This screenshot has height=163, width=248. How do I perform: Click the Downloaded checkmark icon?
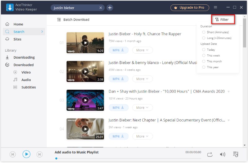[x=7, y=65]
